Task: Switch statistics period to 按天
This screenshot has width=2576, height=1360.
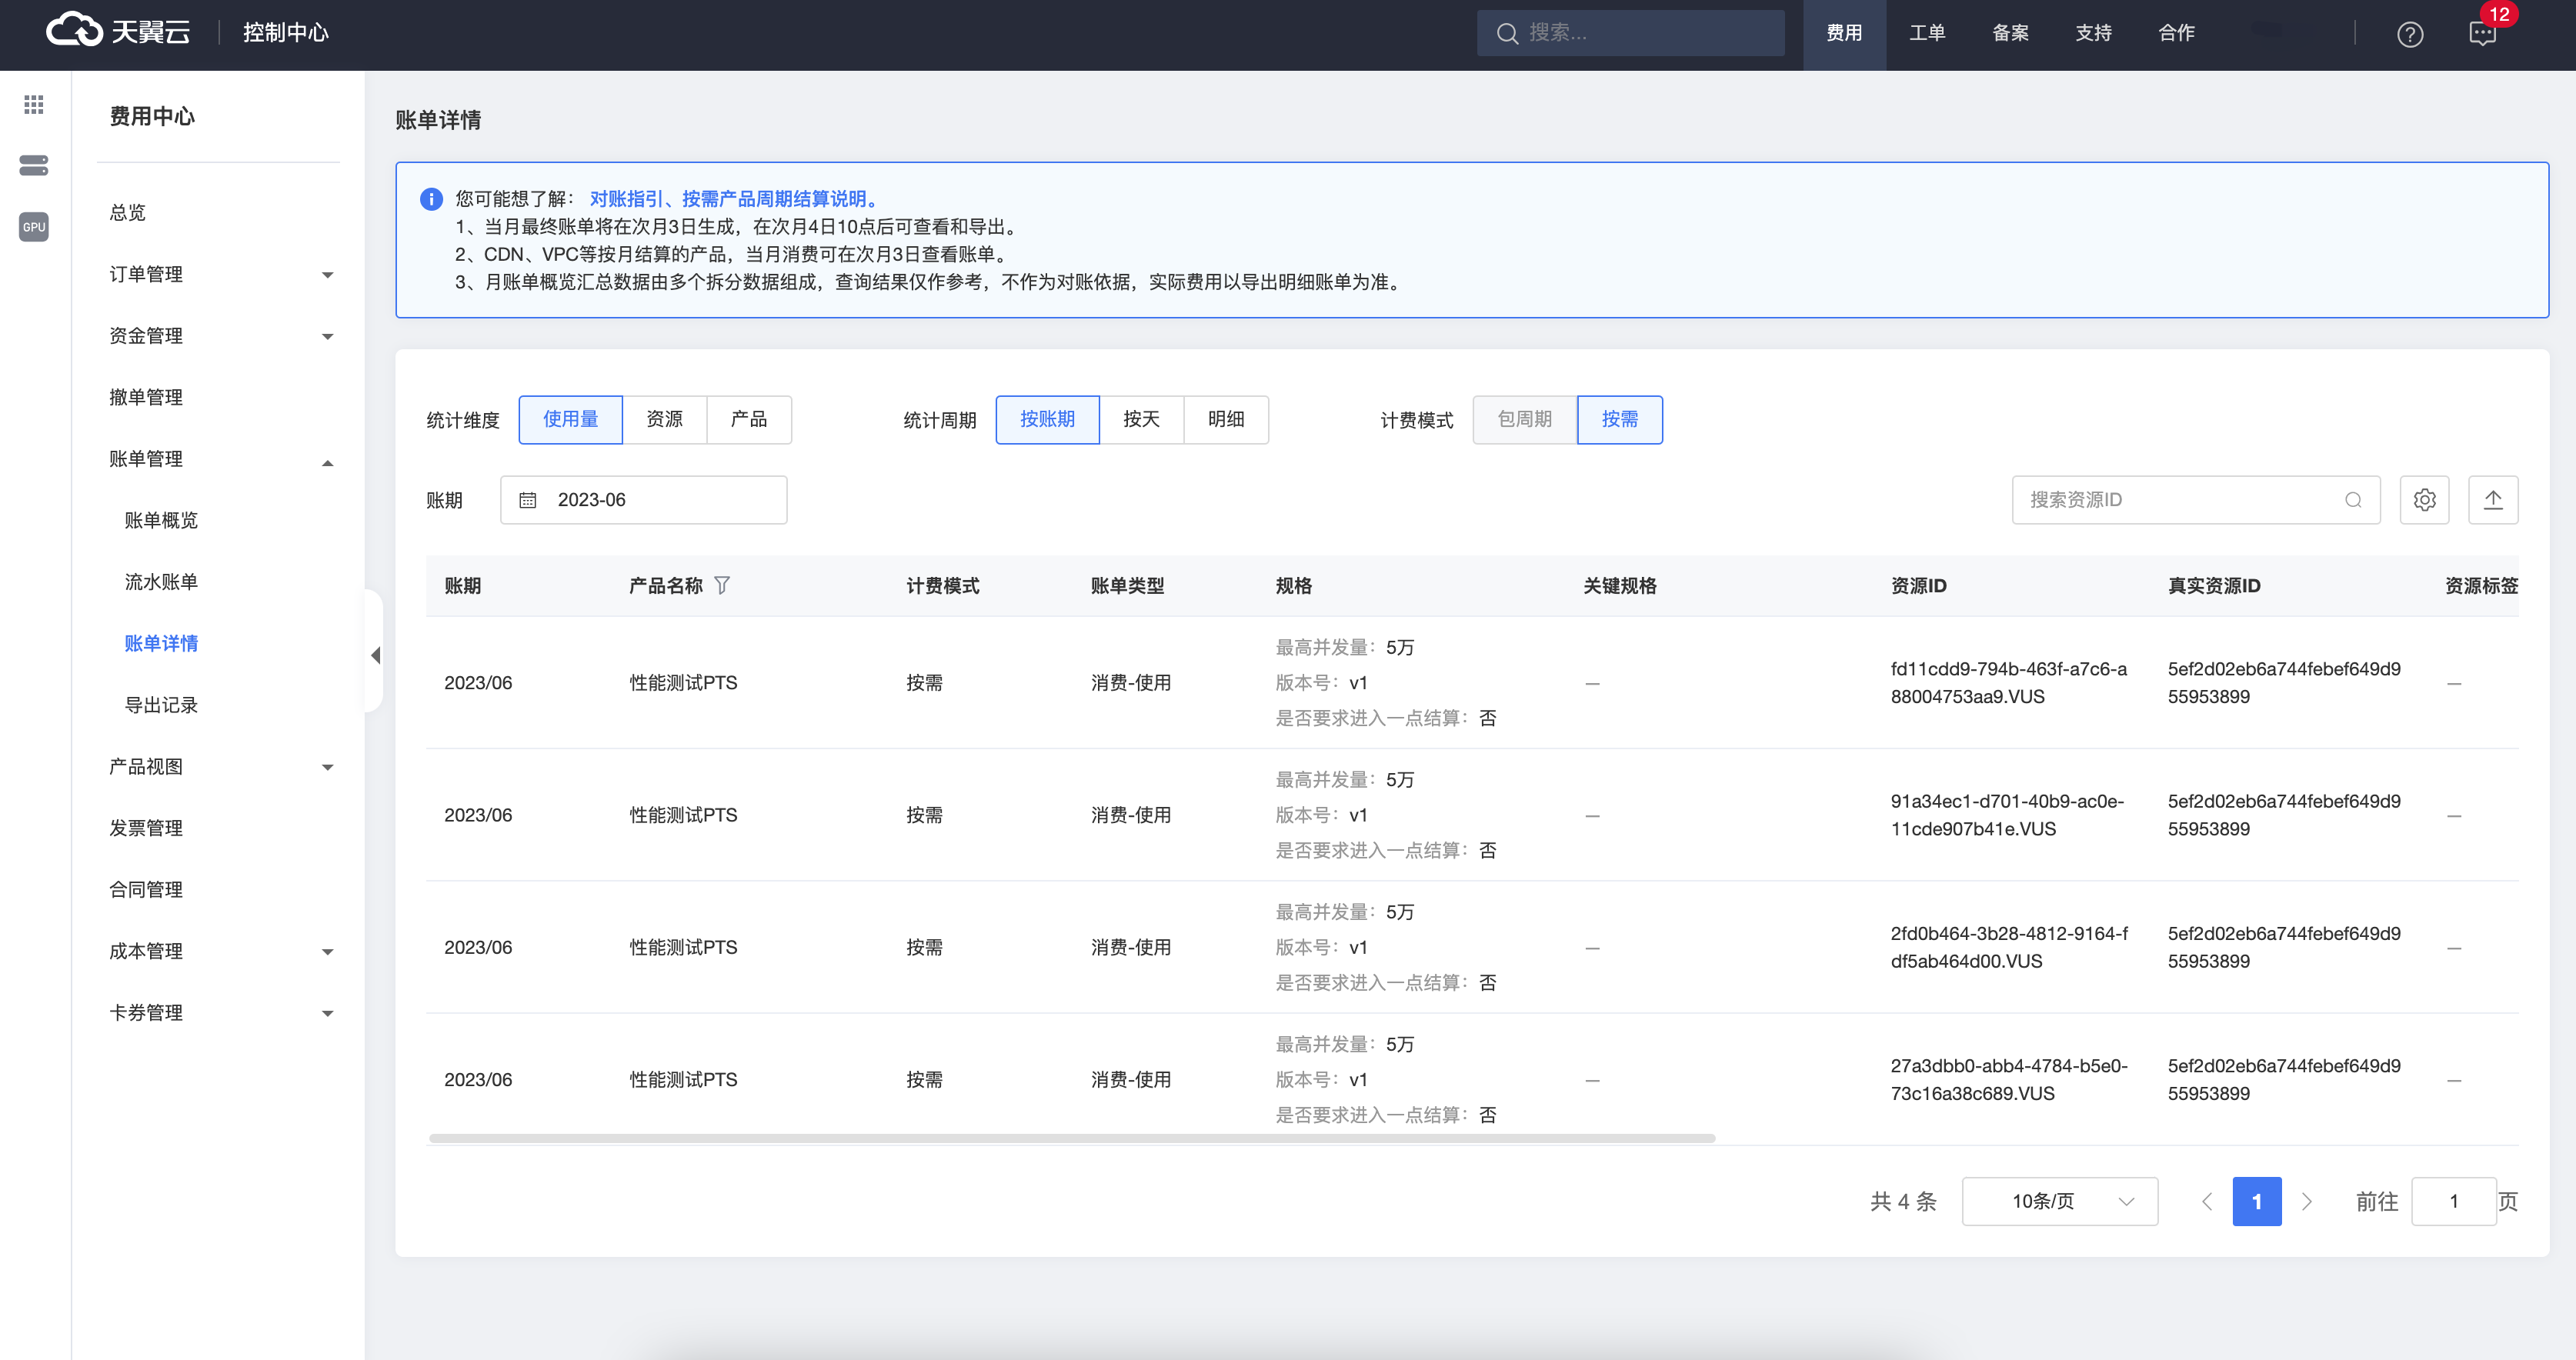Action: pos(1141,419)
